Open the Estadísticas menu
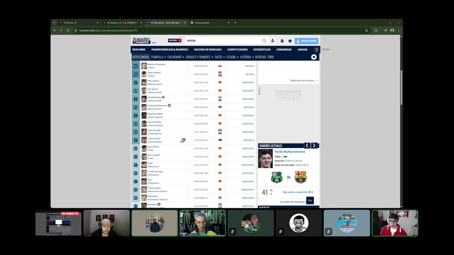 point(262,50)
